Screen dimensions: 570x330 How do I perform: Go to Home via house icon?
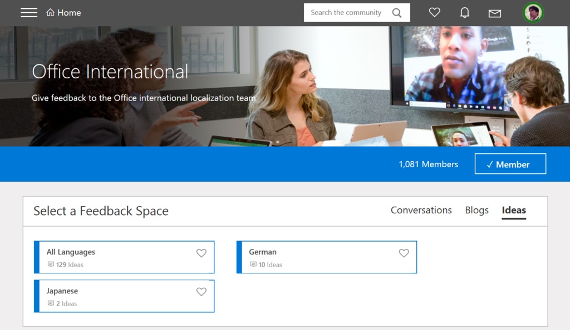tap(50, 13)
